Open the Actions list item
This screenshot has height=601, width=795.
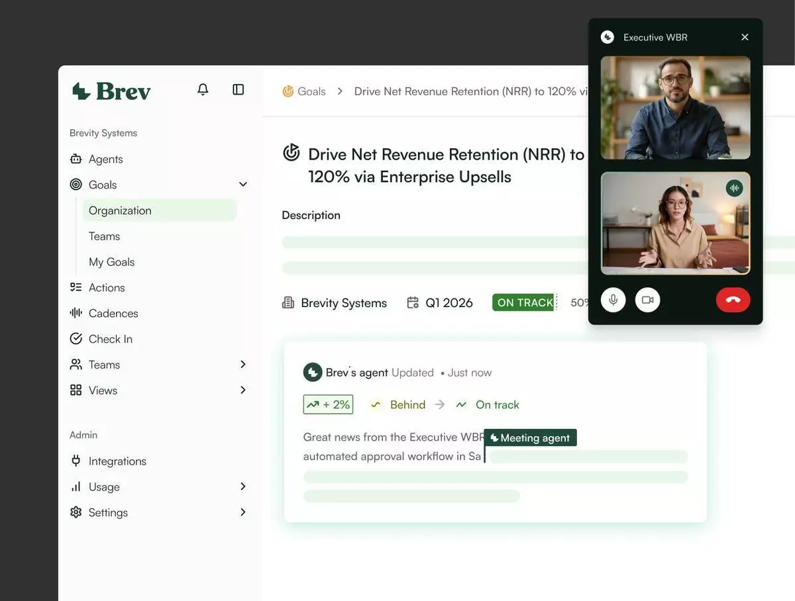point(106,287)
